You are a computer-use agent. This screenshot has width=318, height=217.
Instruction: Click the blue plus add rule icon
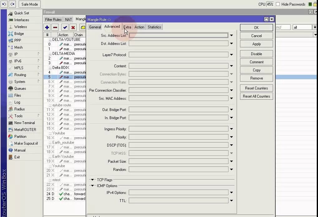tap(47, 27)
